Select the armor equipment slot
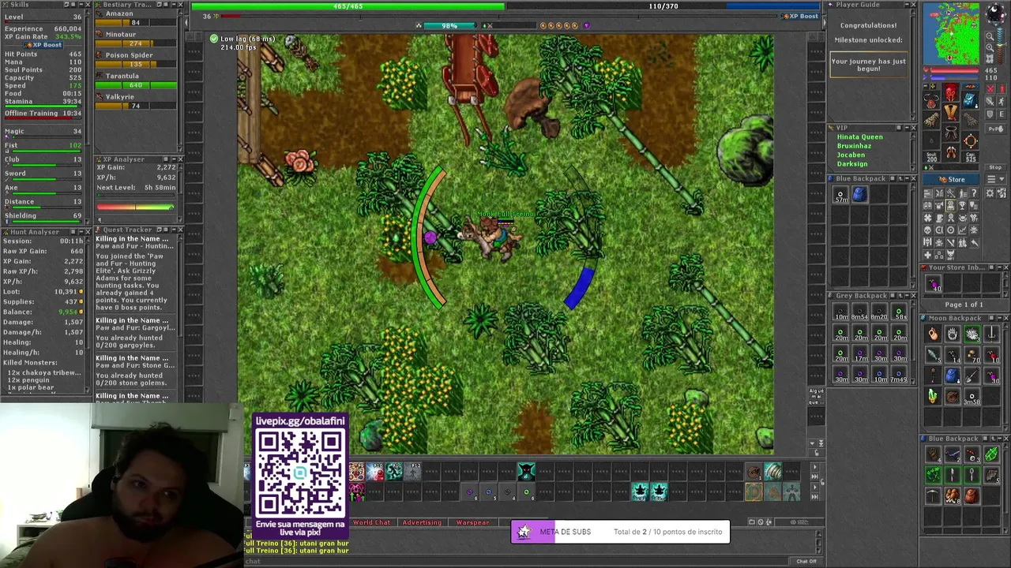The width and height of the screenshot is (1011, 568). [952, 112]
